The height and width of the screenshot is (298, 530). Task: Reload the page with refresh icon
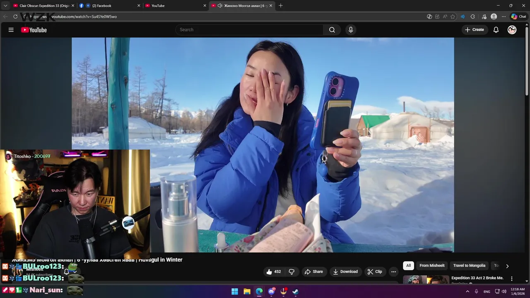(x=15, y=17)
